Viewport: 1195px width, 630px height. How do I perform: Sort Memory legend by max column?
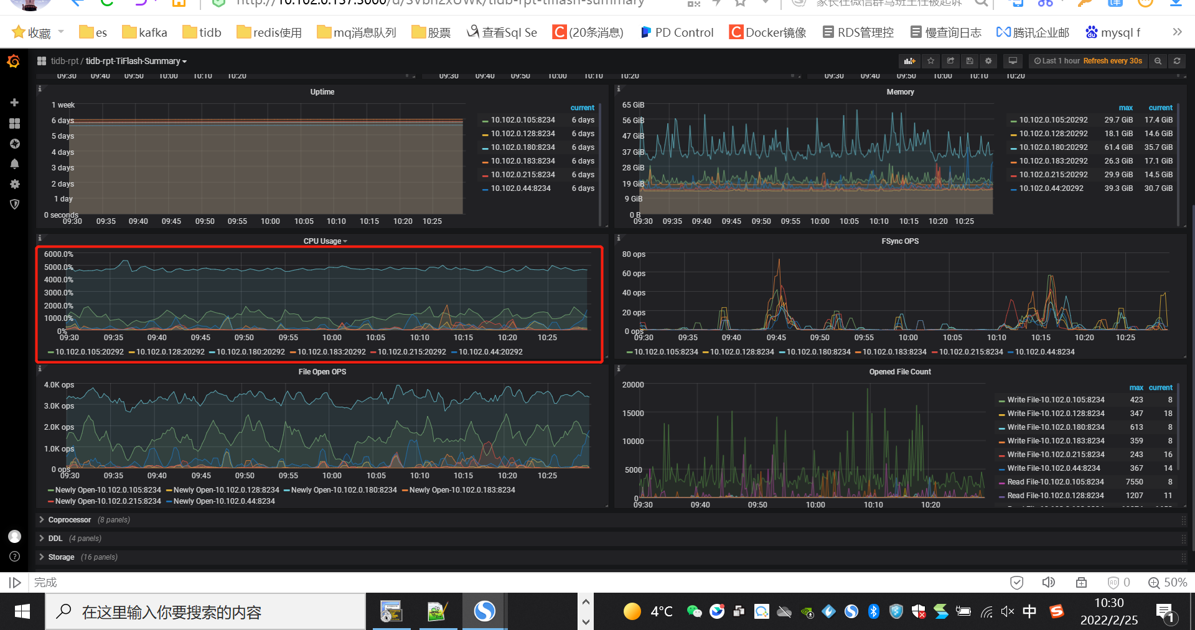(1125, 108)
